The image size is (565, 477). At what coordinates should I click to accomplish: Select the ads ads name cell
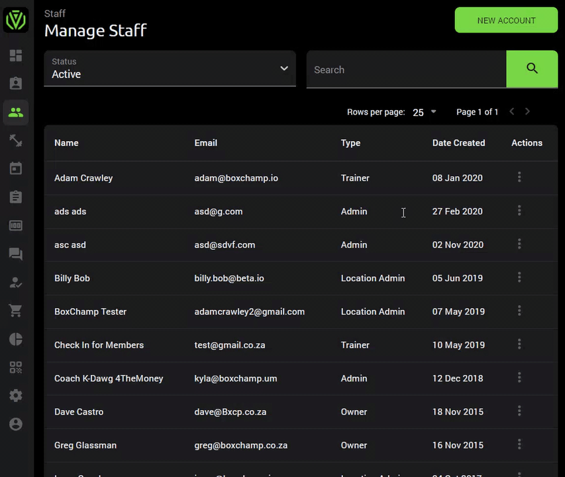[x=70, y=211]
